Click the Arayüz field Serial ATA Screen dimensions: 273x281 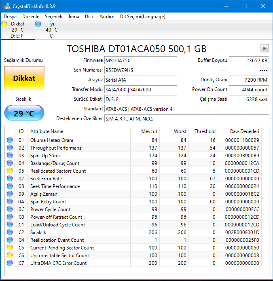tap(140, 80)
